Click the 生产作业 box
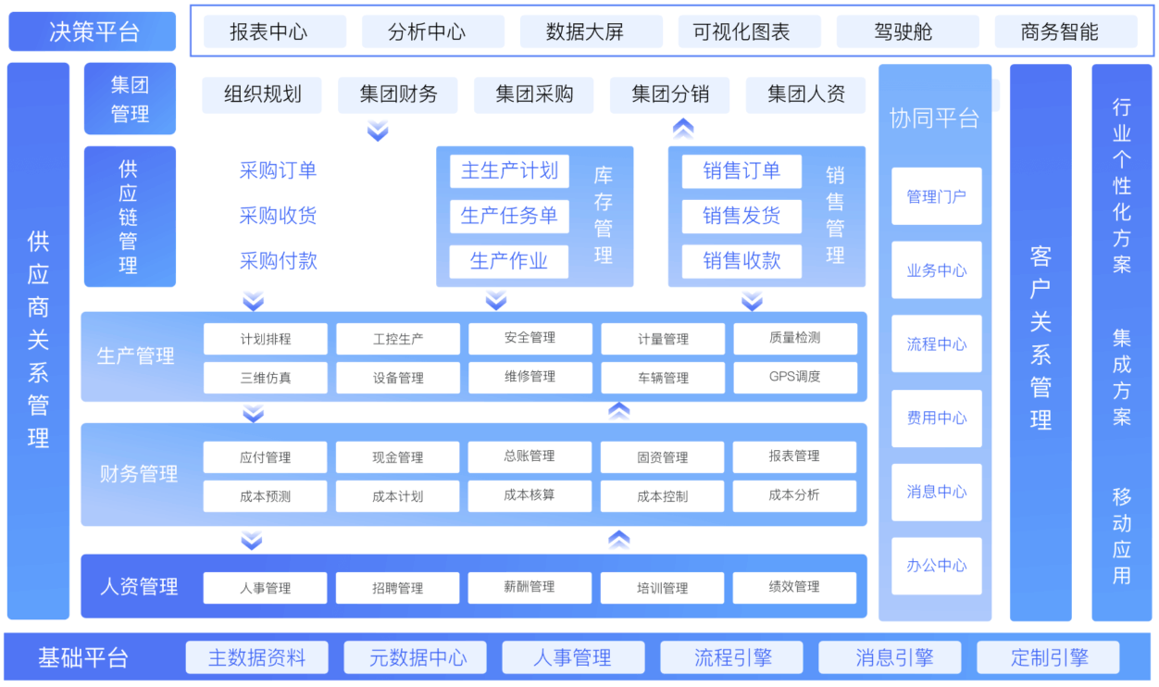Image resolution: width=1159 pixels, height=687 pixels. point(509,262)
